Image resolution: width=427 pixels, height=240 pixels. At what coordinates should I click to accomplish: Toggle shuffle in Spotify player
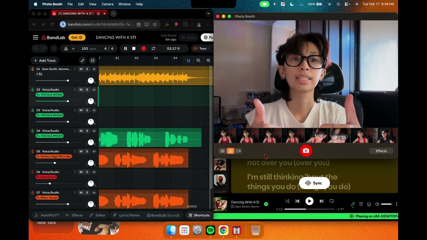point(287,201)
